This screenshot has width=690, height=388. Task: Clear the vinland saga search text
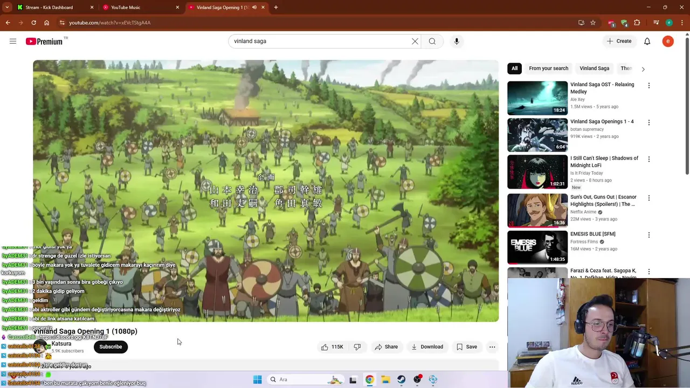[x=415, y=41]
